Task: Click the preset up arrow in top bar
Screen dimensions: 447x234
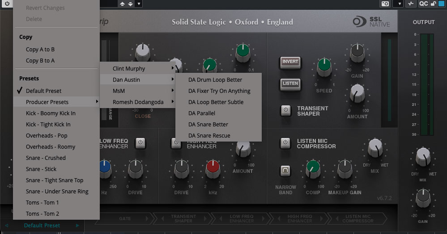Action: (122, 4)
